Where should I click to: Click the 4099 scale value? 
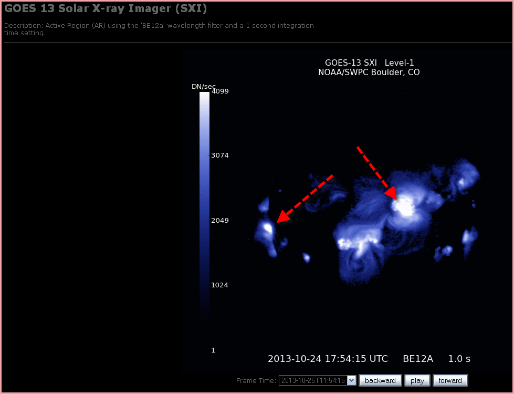tap(220, 91)
